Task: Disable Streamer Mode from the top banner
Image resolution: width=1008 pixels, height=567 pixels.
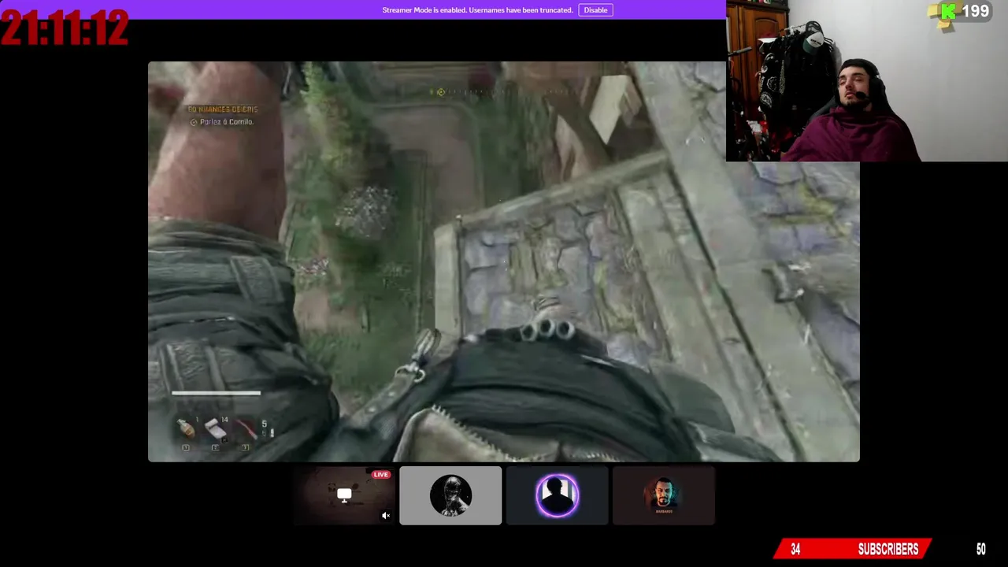Action: 595,10
